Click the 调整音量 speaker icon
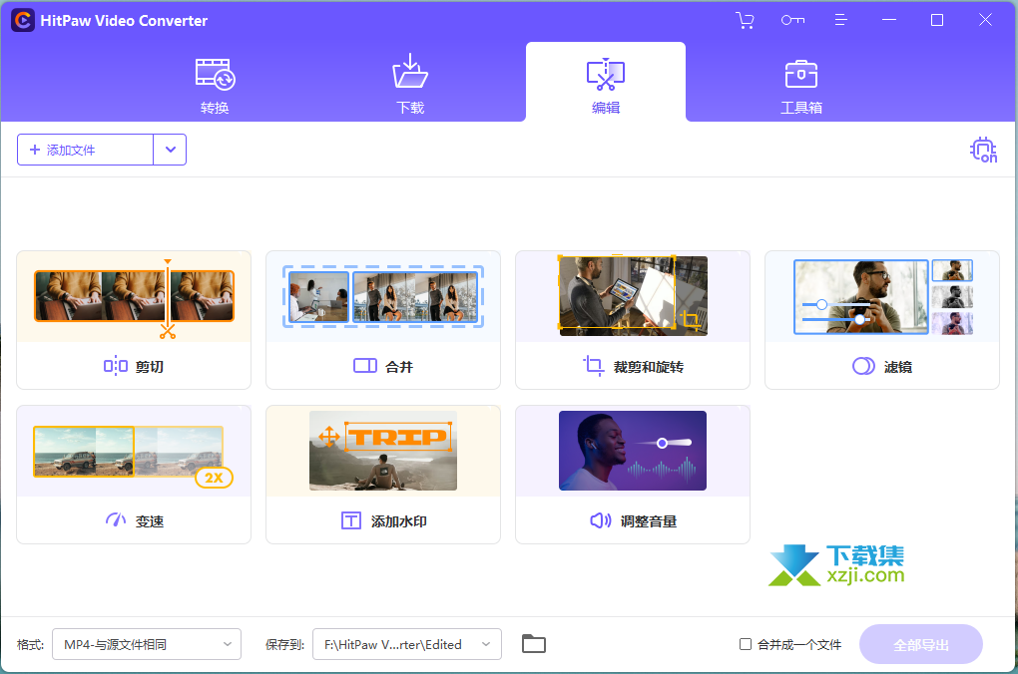1018x674 pixels. (601, 520)
